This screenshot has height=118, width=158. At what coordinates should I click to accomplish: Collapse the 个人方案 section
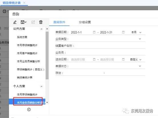41,86
